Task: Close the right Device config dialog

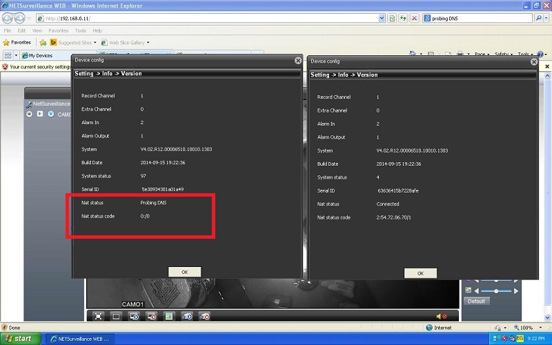Action: tap(533, 61)
